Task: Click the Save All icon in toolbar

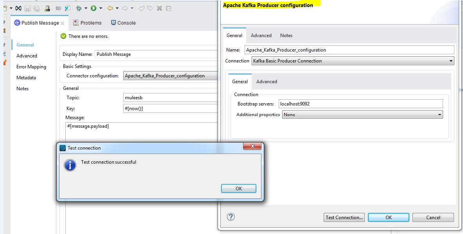Action: pyautogui.click(x=36, y=8)
